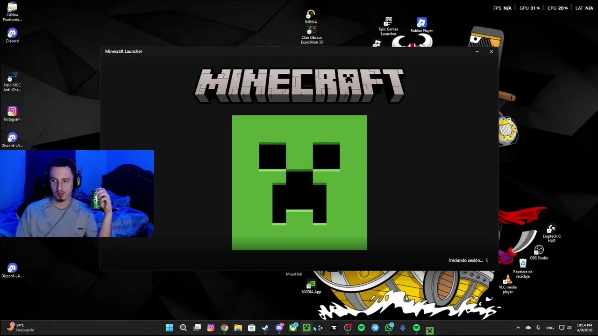Open VLC media player desktop shortcut

click(507, 285)
